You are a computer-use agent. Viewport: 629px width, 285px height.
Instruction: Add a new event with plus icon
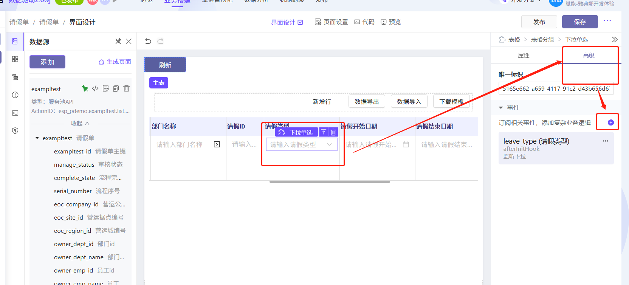coord(610,122)
